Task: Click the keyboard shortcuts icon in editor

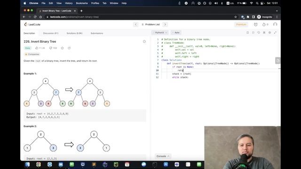Action: (264, 32)
